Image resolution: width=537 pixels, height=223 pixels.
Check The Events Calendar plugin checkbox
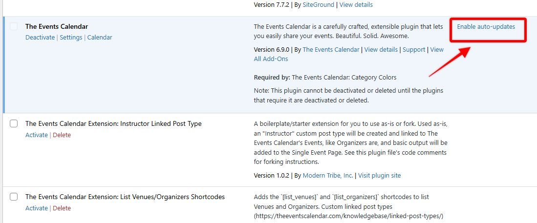pos(14,26)
